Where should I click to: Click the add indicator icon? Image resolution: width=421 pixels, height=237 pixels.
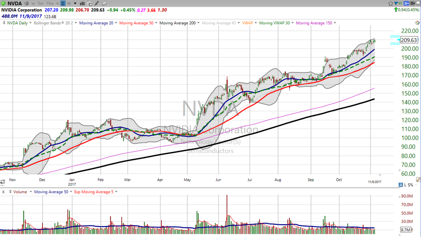pyautogui.click(x=89, y=4)
